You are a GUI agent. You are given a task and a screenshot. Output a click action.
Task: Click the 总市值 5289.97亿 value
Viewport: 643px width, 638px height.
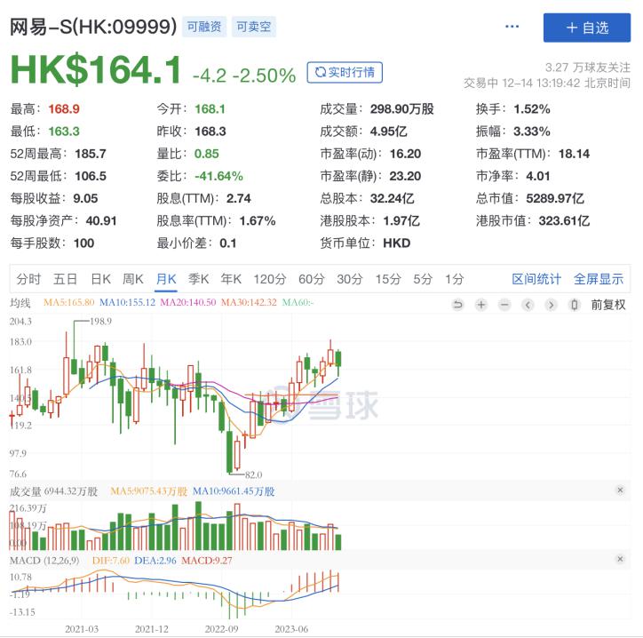tap(555, 198)
